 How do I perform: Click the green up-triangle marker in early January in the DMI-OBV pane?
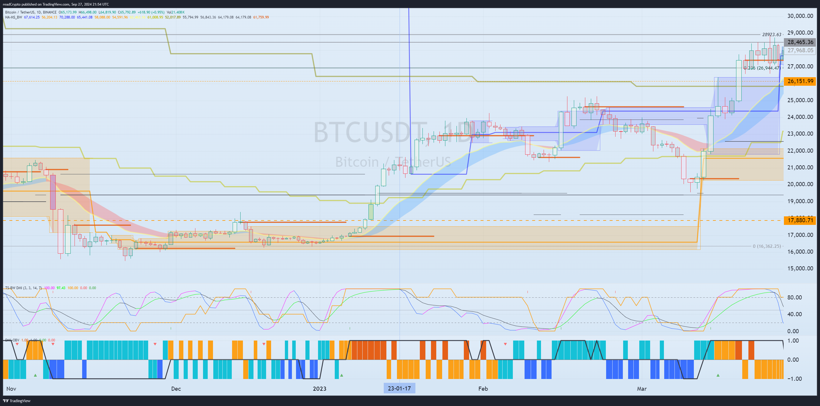(341, 375)
